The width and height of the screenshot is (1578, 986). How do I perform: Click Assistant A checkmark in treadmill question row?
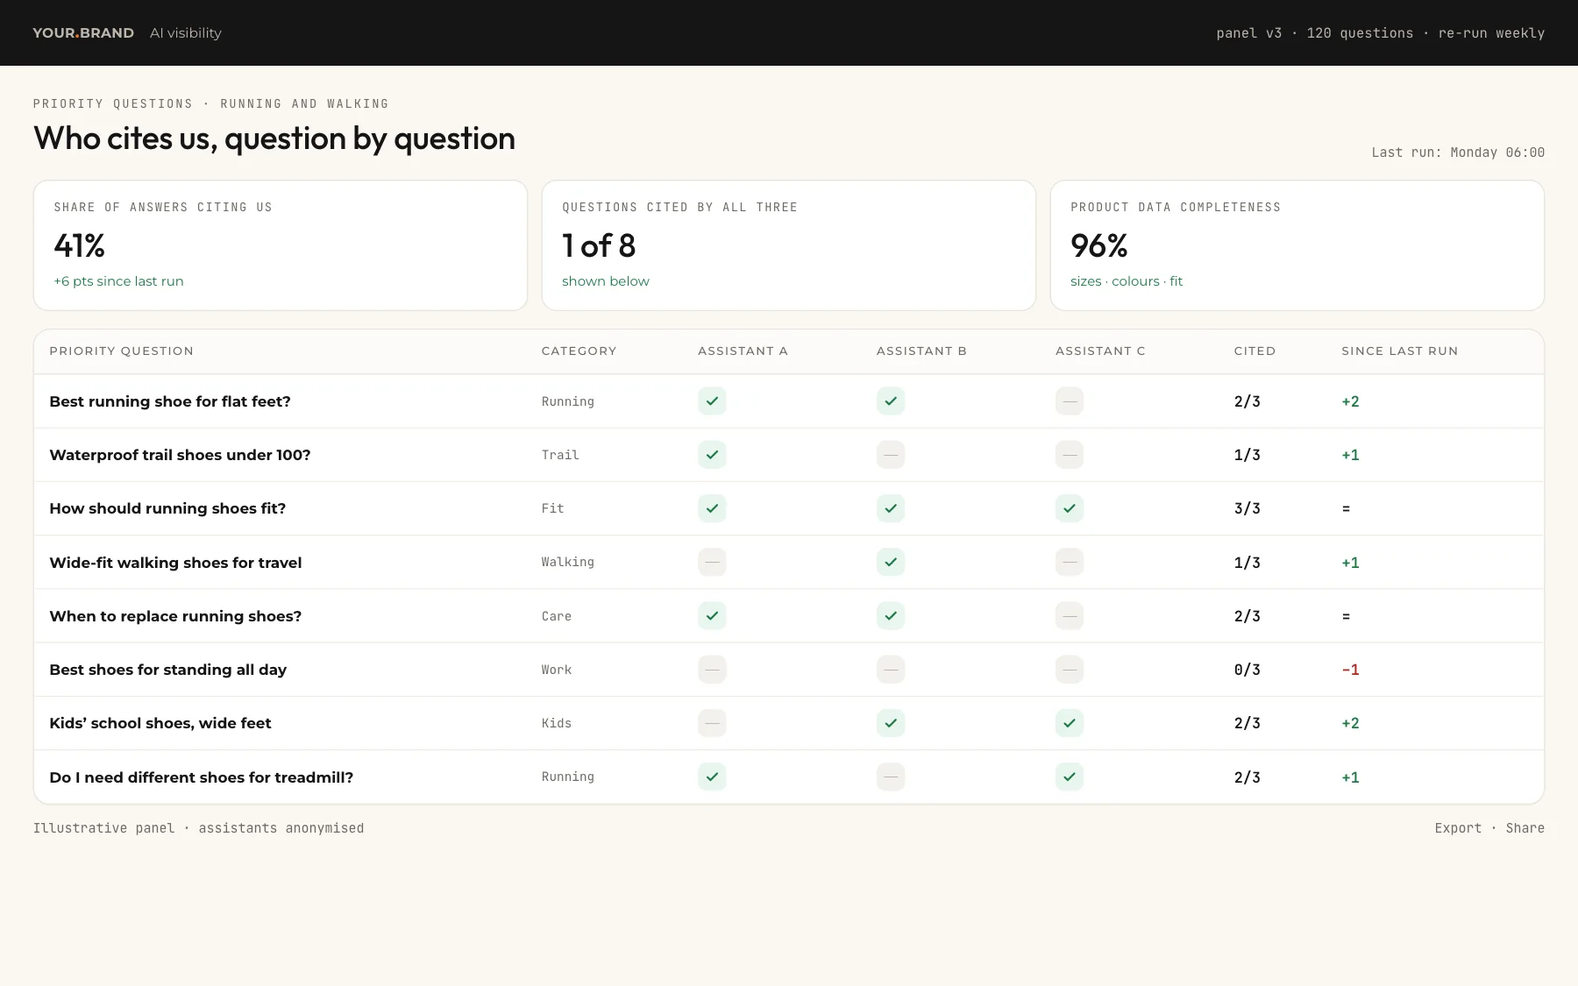pos(712,777)
